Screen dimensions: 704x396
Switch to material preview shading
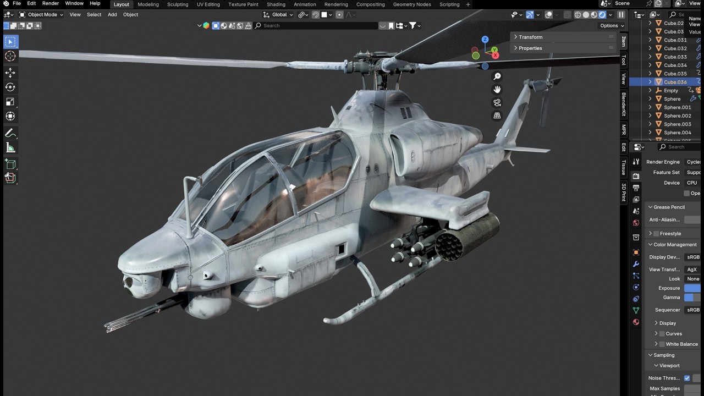coord(595,15)
